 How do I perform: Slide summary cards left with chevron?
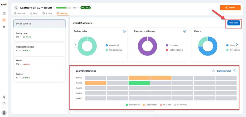[x=76, y=45]
